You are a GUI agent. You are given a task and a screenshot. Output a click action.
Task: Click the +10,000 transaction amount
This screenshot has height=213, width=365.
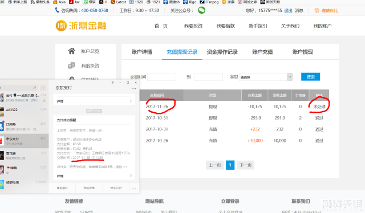coord(255,141)
